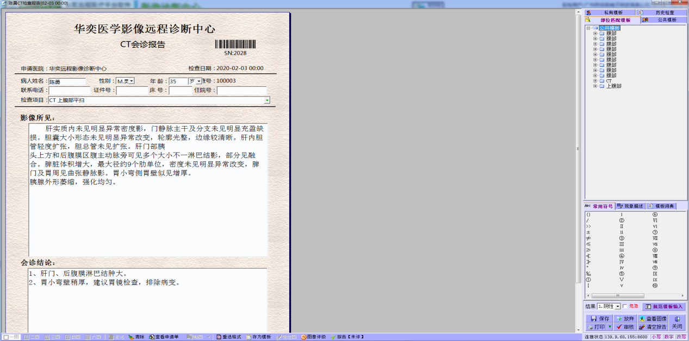Screen dimensions: 689x341
Task: Click the 关闭 close button
Action: click(676, 323)
